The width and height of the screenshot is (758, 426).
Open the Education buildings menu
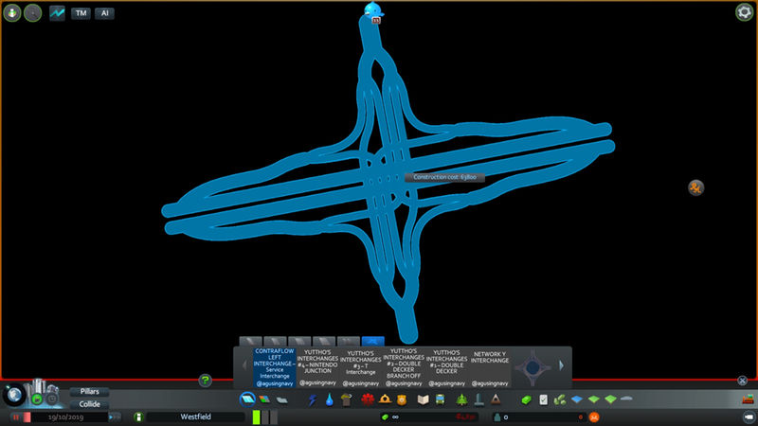coord(423,400)
